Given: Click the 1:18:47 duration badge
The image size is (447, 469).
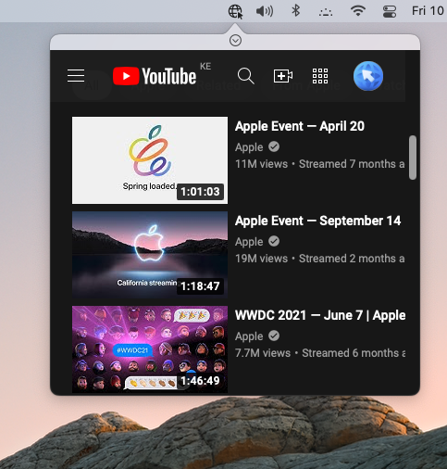Looking at the screenshot, I should click(200, 286).
